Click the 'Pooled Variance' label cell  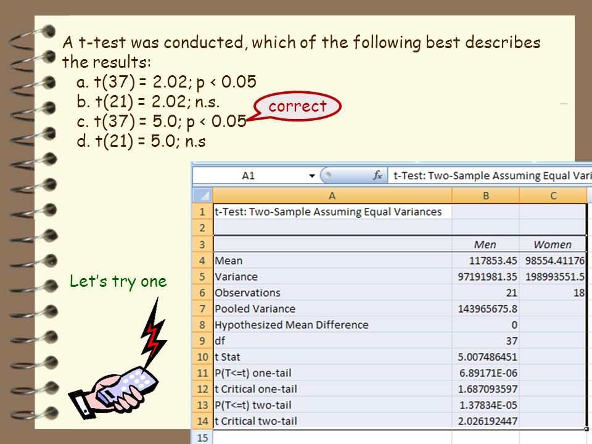tap(332, 309)
